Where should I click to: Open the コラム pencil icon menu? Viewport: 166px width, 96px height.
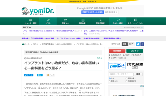[x=48, y=21]
